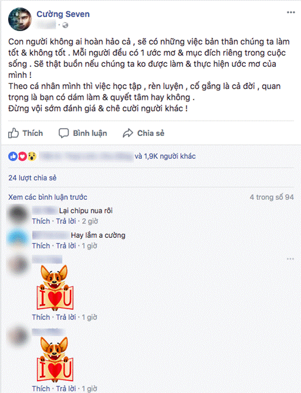The height and width of the screenshot is (393, 301).
Task: Like the "Lại chipu nua rôi" comment
Action: [x=41, y=221]
